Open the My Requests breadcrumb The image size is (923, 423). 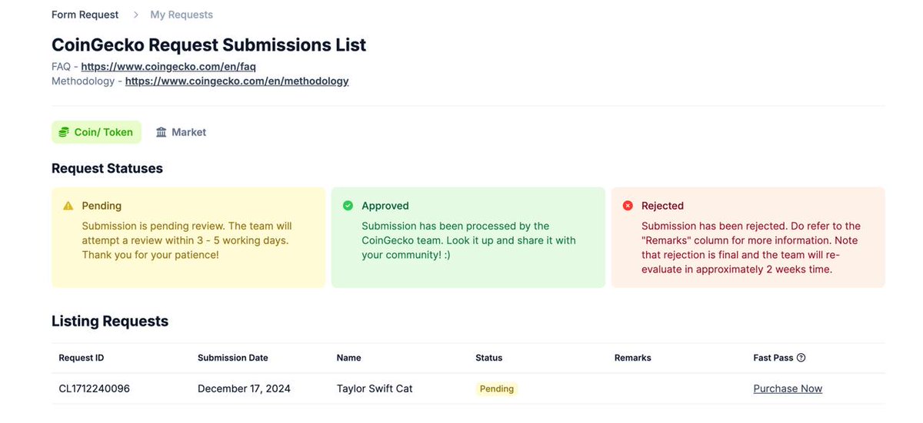click(182, 15)
